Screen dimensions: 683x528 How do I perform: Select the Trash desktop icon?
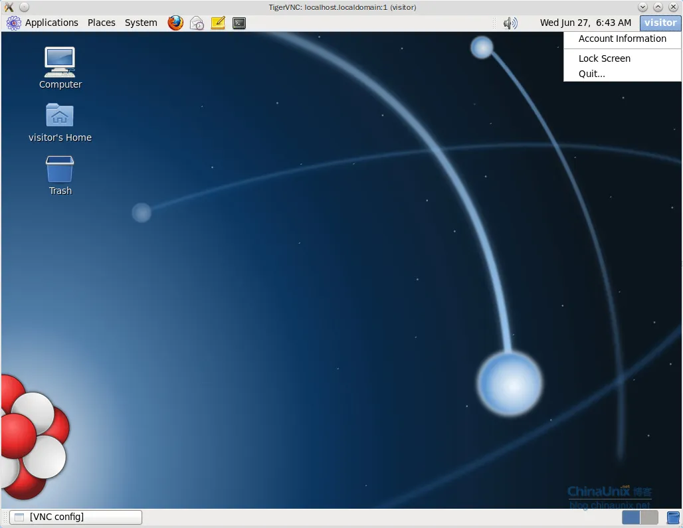[x=60, y=169]
